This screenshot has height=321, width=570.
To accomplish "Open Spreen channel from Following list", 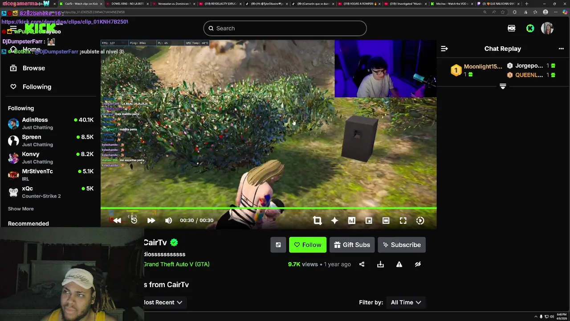I will [51, 140].
